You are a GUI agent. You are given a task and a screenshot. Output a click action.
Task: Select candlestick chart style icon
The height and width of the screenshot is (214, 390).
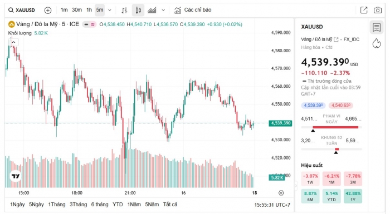138,10
